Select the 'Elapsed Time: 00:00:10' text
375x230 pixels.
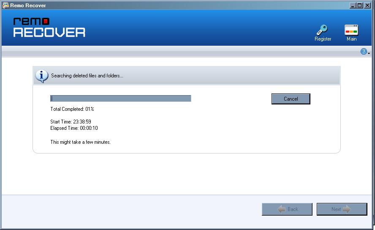coord(74,128)
